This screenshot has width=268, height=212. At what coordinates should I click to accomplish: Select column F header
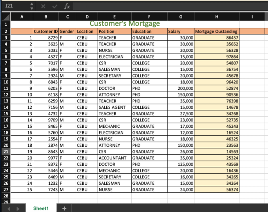coord(149,17)
